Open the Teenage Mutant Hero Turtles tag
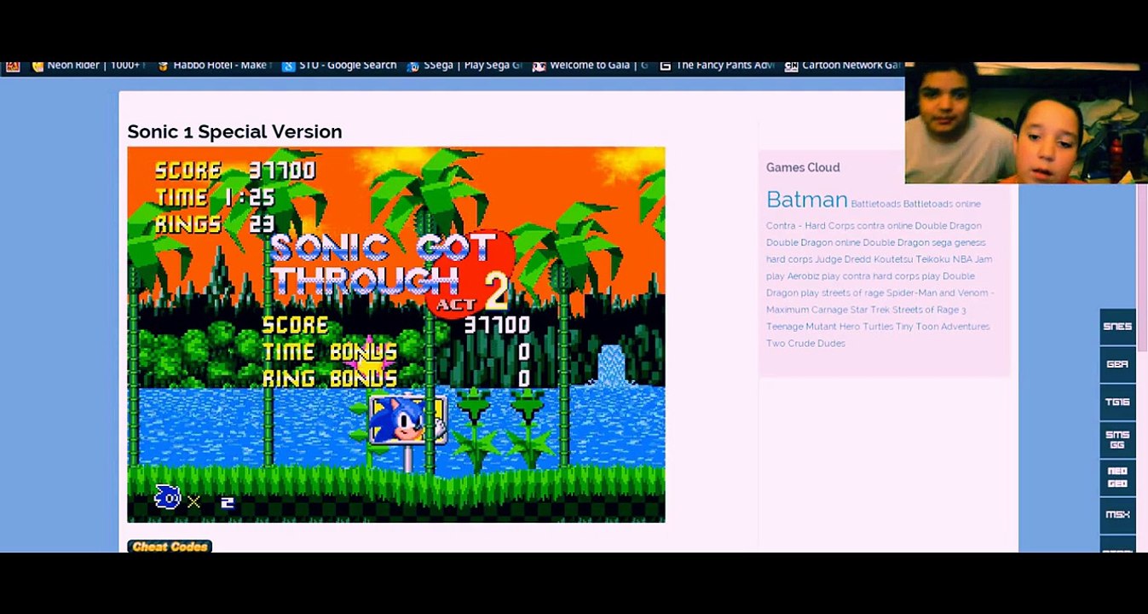Viewport: 1148px width, 614px height. point(829,327)
